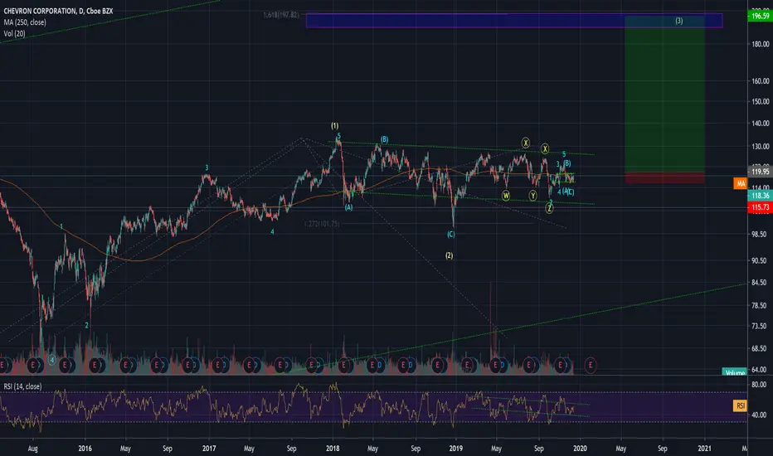Click the 1.618(197.82) Fibonacci label
This screenshot has width=773, height=456.
coord(281,15)
